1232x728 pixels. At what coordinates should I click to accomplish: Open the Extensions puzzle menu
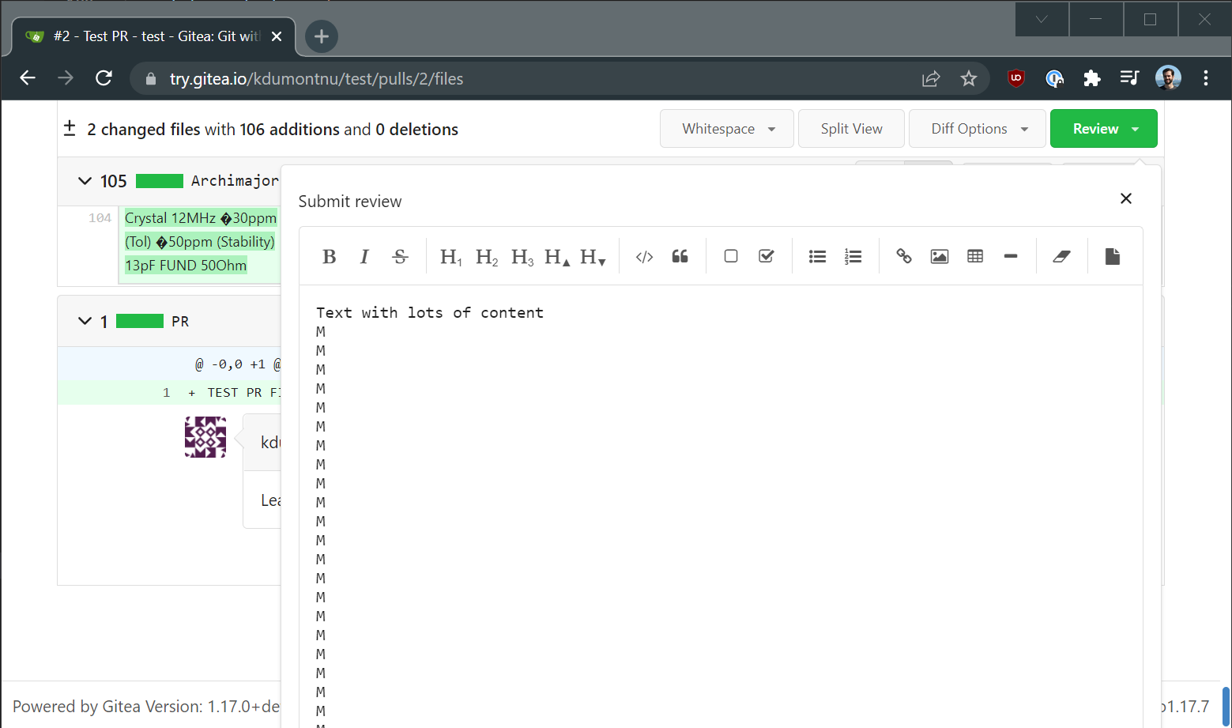coord(1092,77)
